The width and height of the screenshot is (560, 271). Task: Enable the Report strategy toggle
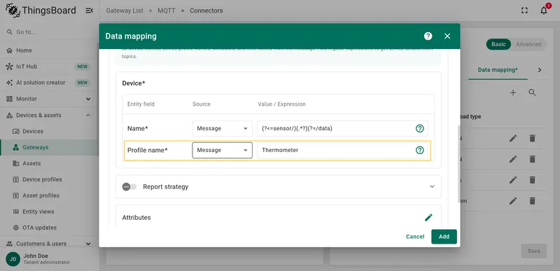129,187
